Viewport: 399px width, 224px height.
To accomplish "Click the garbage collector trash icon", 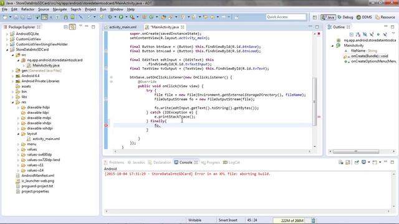I will tap(314, 220).
